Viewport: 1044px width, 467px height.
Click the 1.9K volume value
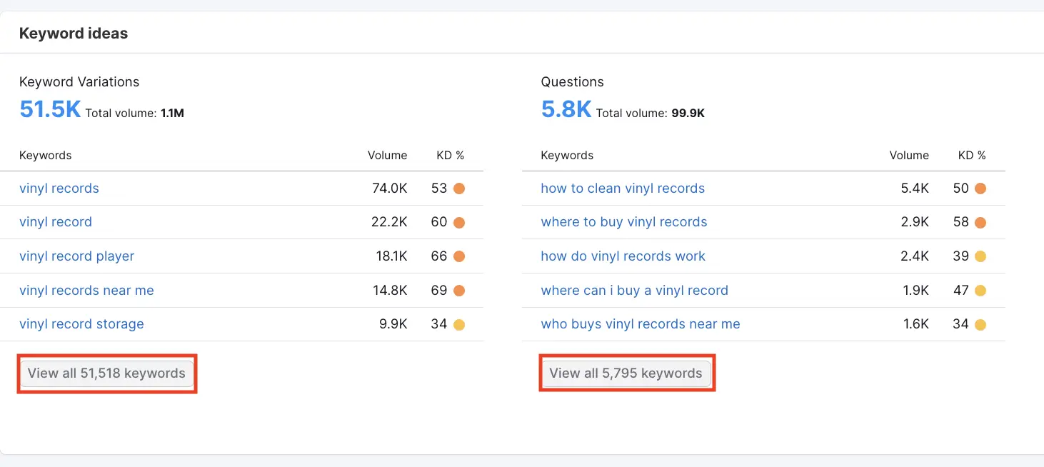coord(916,291)
